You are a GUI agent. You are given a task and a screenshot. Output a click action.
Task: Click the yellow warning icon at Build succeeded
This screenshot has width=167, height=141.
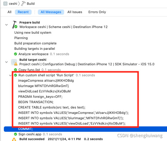(14, 140)
